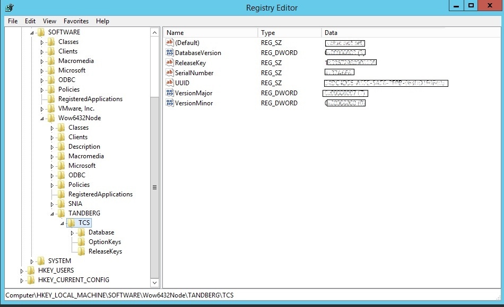
Task: Collapse the SOFTWARE branch
Action: 32,32
